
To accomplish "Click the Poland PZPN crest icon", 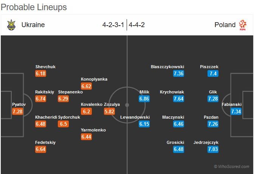I will coord(243,25).
